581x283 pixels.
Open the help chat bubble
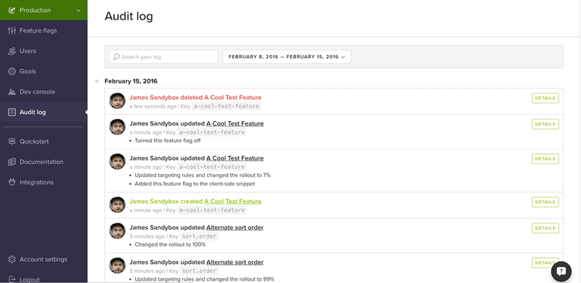(x=561, y=271)
